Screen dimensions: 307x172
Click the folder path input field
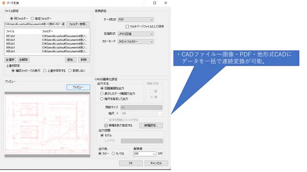(35, 24)
